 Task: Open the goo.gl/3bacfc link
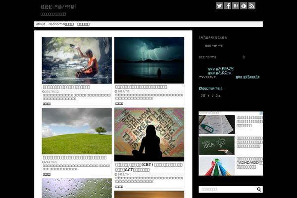(x=247, y=77)
